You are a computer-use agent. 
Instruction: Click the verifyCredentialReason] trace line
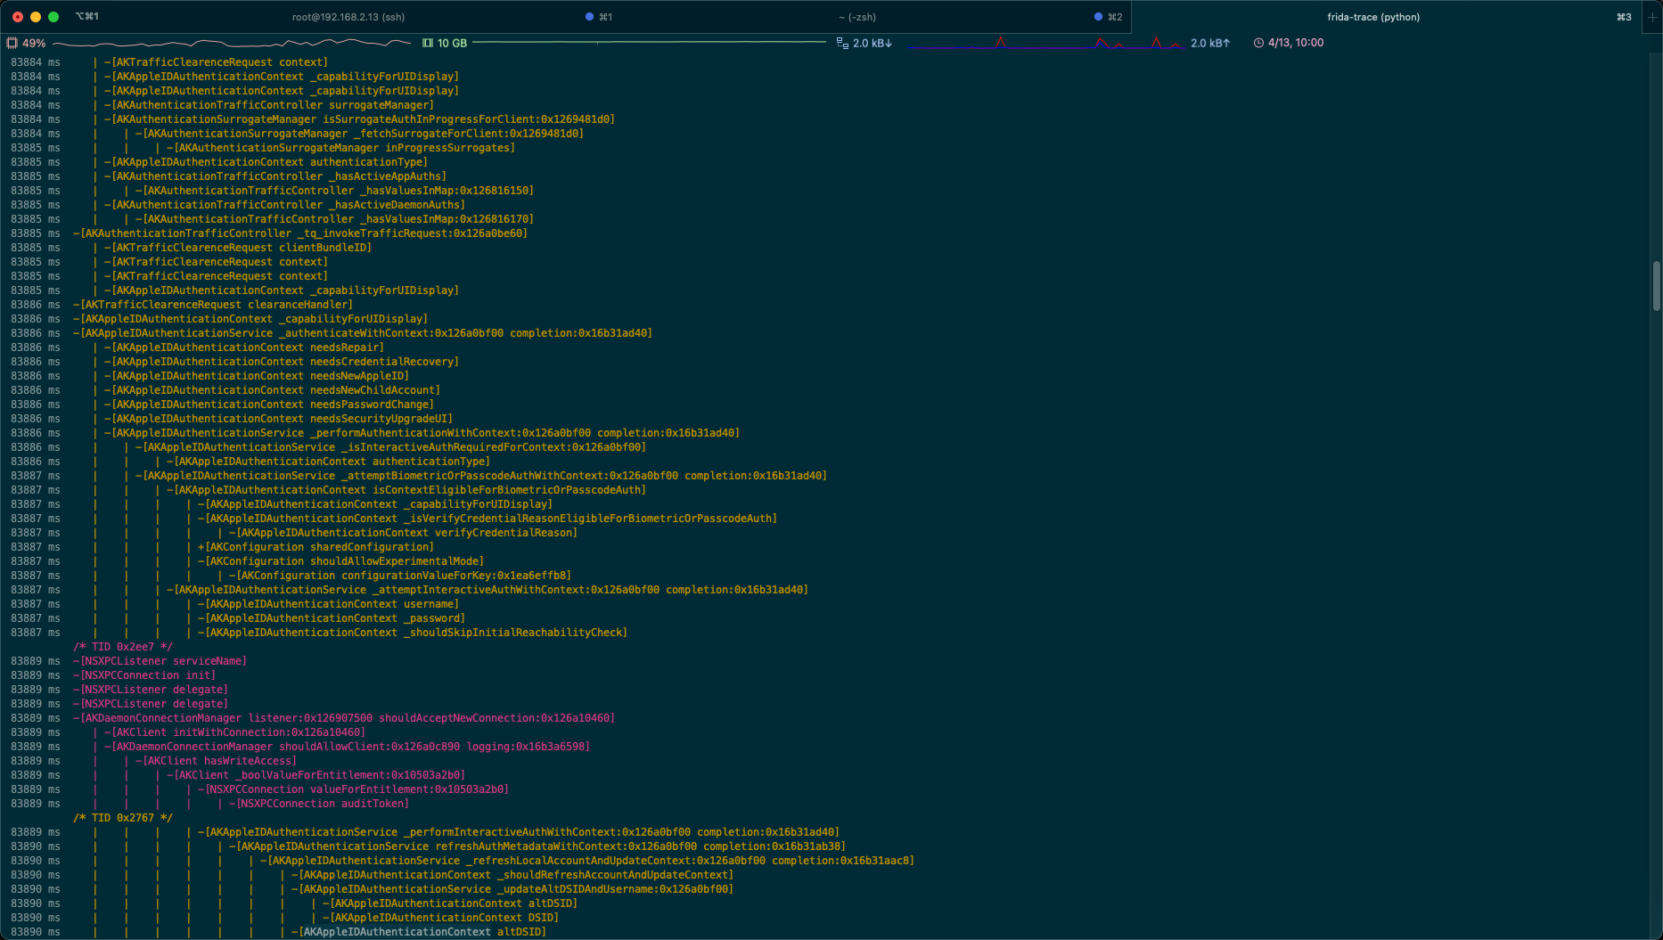point(403,533)
